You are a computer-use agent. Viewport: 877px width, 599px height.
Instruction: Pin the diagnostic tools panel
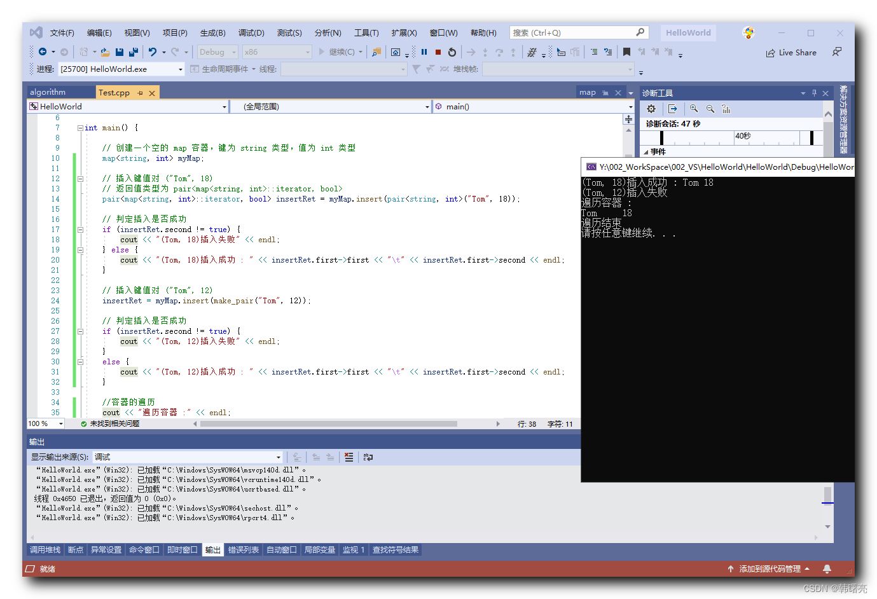point(814,93)
